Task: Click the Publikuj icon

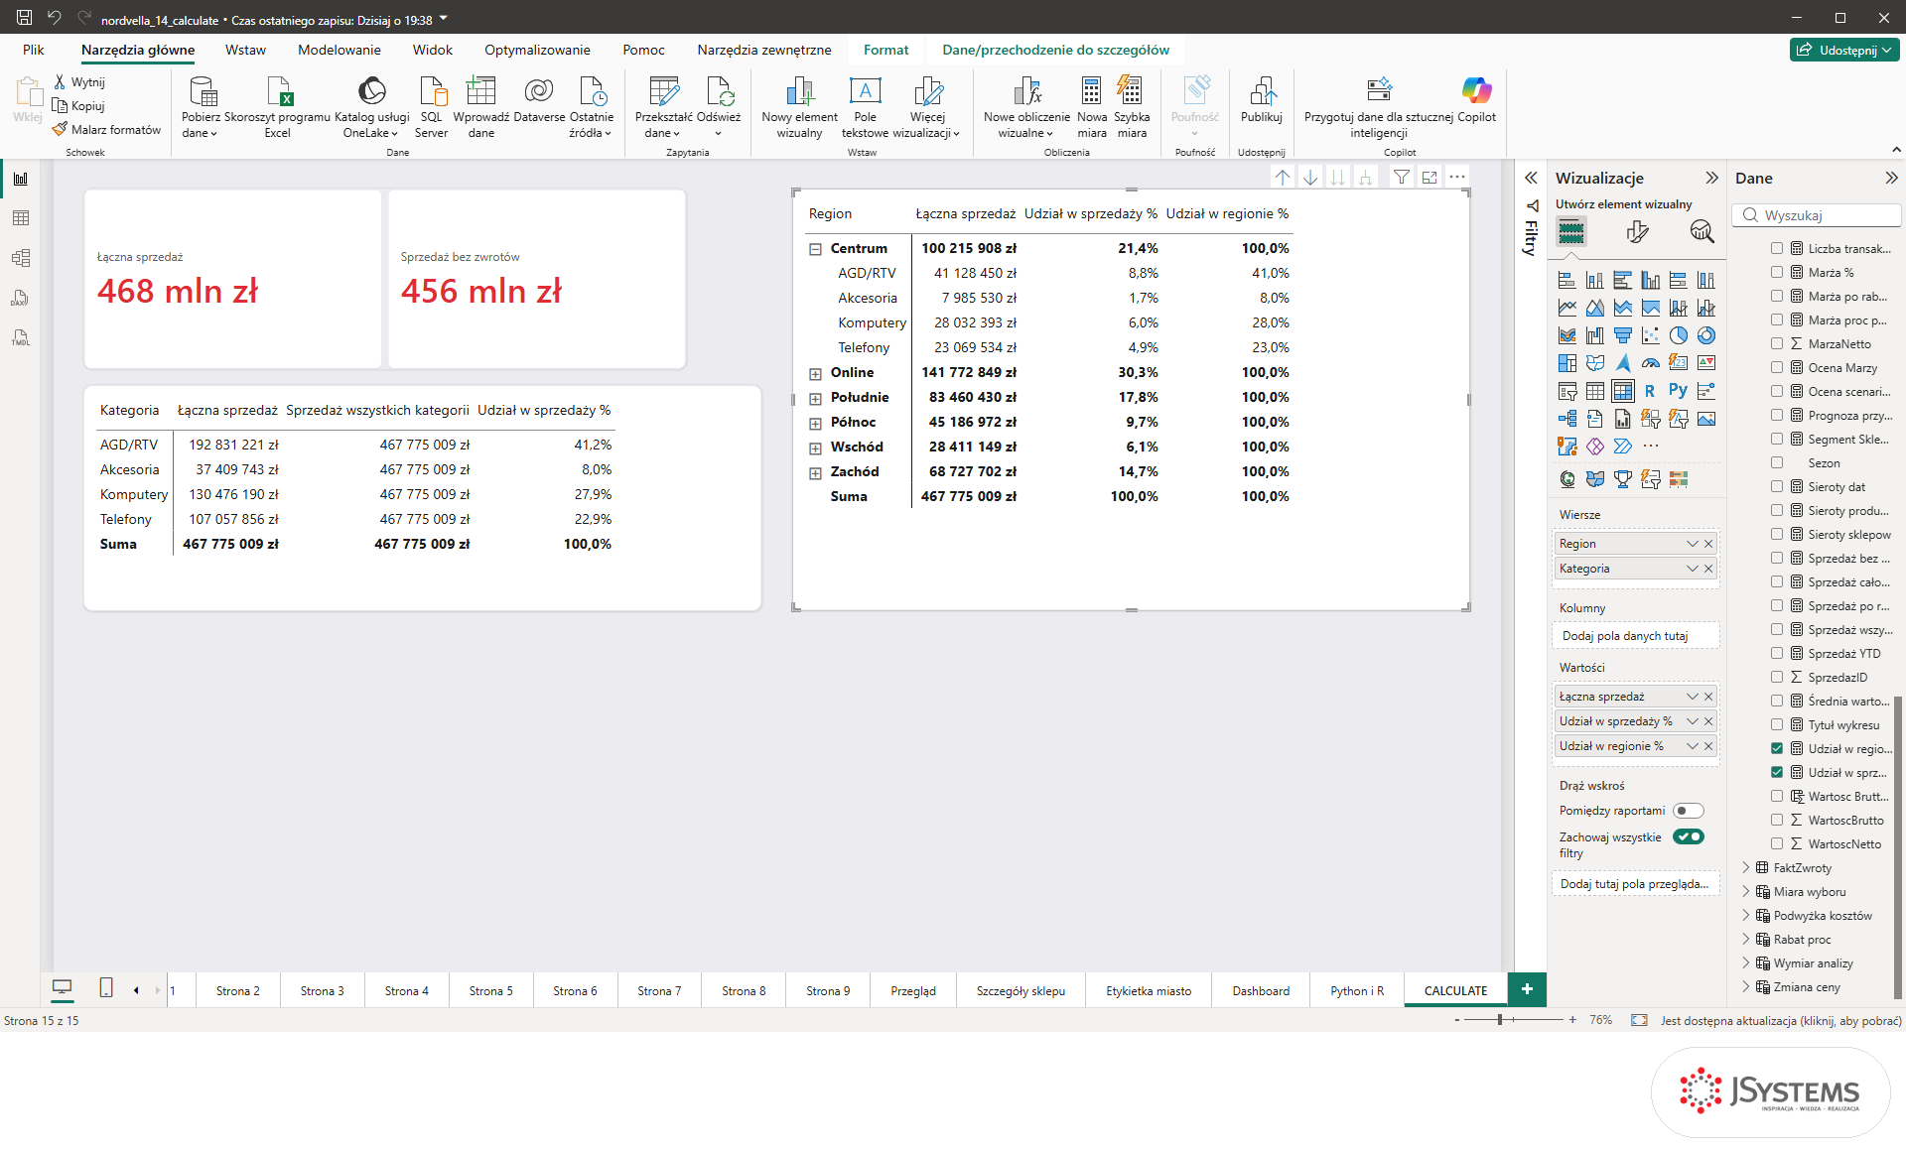Action: [x=1262, y=91]
